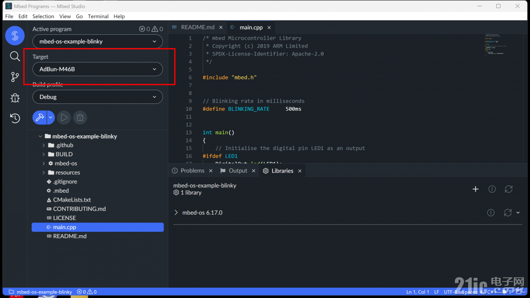This screenshot has height=298, width=530.
Task: Expand the BUILD folder
Action: pos(44,154)
